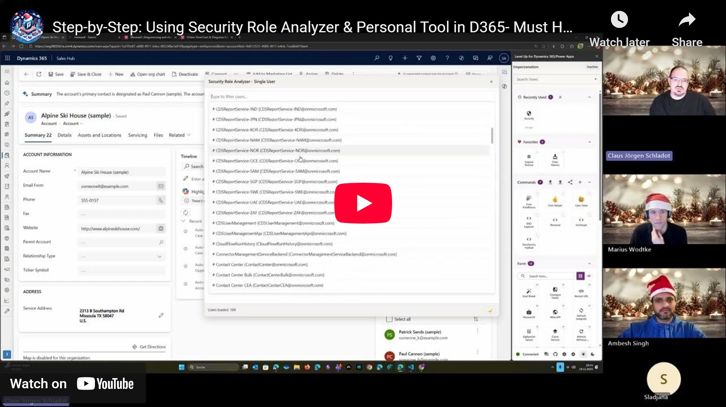Play the YouTube video
This screenshot has height=407, width=726.
363,203
